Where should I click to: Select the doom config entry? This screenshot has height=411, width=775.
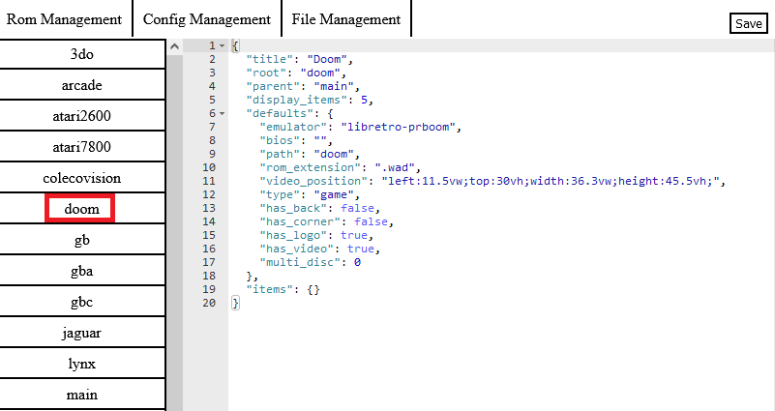point(81,209)
